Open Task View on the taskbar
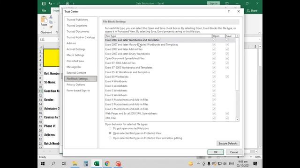 64,164
